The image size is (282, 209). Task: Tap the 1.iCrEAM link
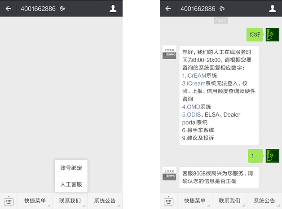[x=194, y=76]
